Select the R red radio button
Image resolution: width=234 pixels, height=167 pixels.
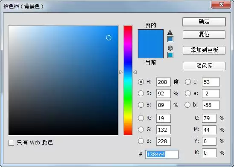[141, 118]
